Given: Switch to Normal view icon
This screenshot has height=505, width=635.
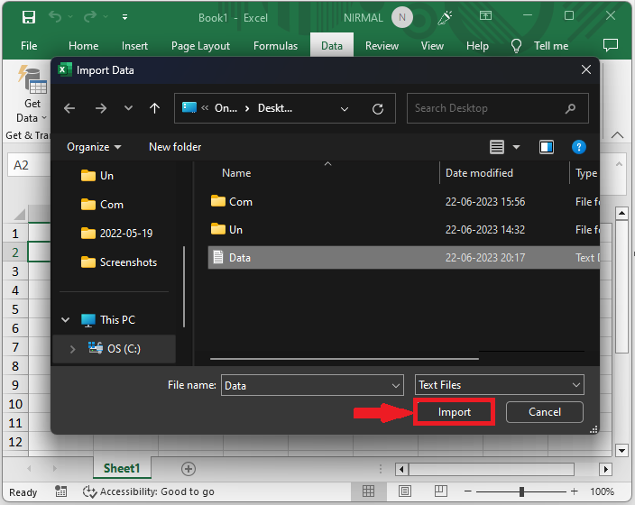Looking at the screenshot, I should pos(368,491).
